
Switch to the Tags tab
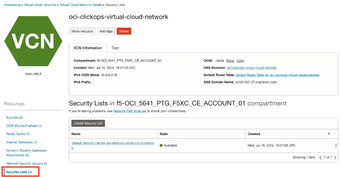click(115, 48)
